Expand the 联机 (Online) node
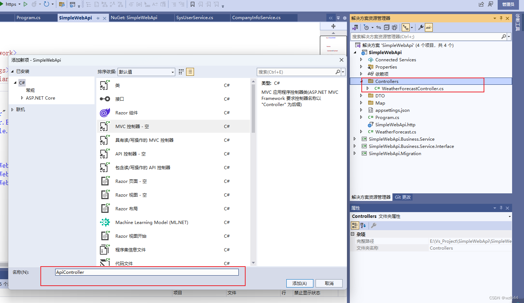The height and width of the screenshot is (303, 524). [13, 109]
